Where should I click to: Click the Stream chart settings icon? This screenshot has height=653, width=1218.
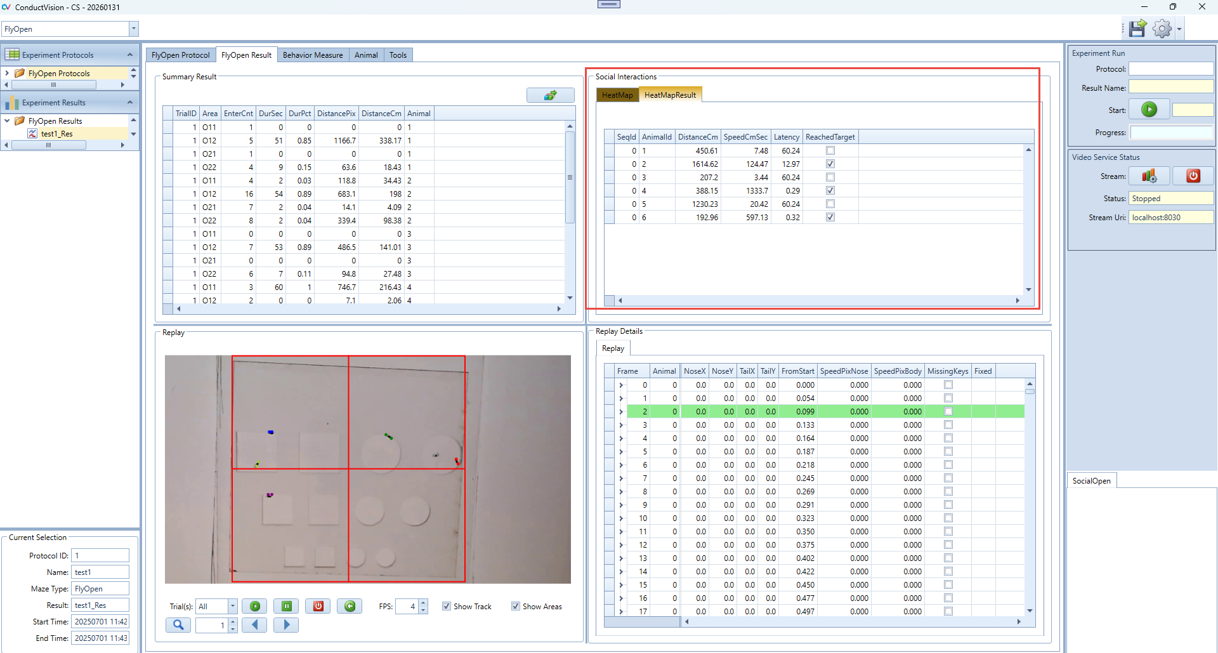[1149, 176]
